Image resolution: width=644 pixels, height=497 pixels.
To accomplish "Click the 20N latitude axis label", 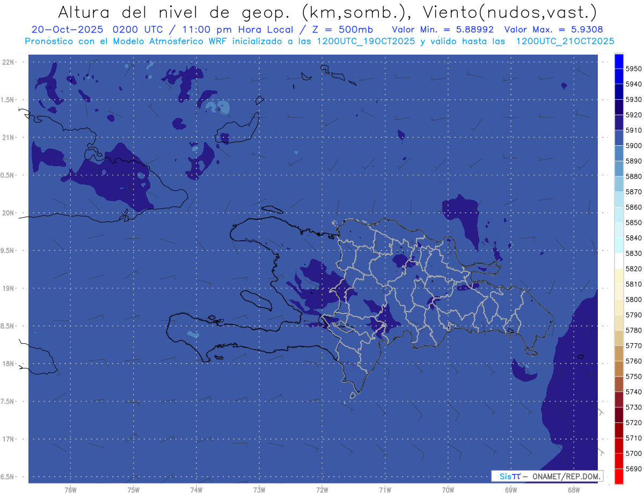I will point(8,213).
